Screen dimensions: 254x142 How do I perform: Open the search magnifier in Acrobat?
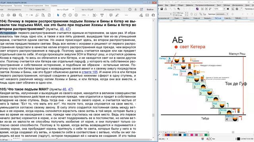pyautogui.click(x=20, y=15)
